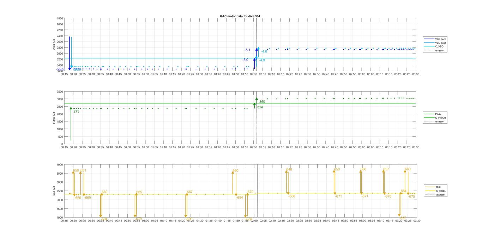This screenshot has height=244, width=494.
Task: Click the '650' roll annotation
Action: point(337,169)
